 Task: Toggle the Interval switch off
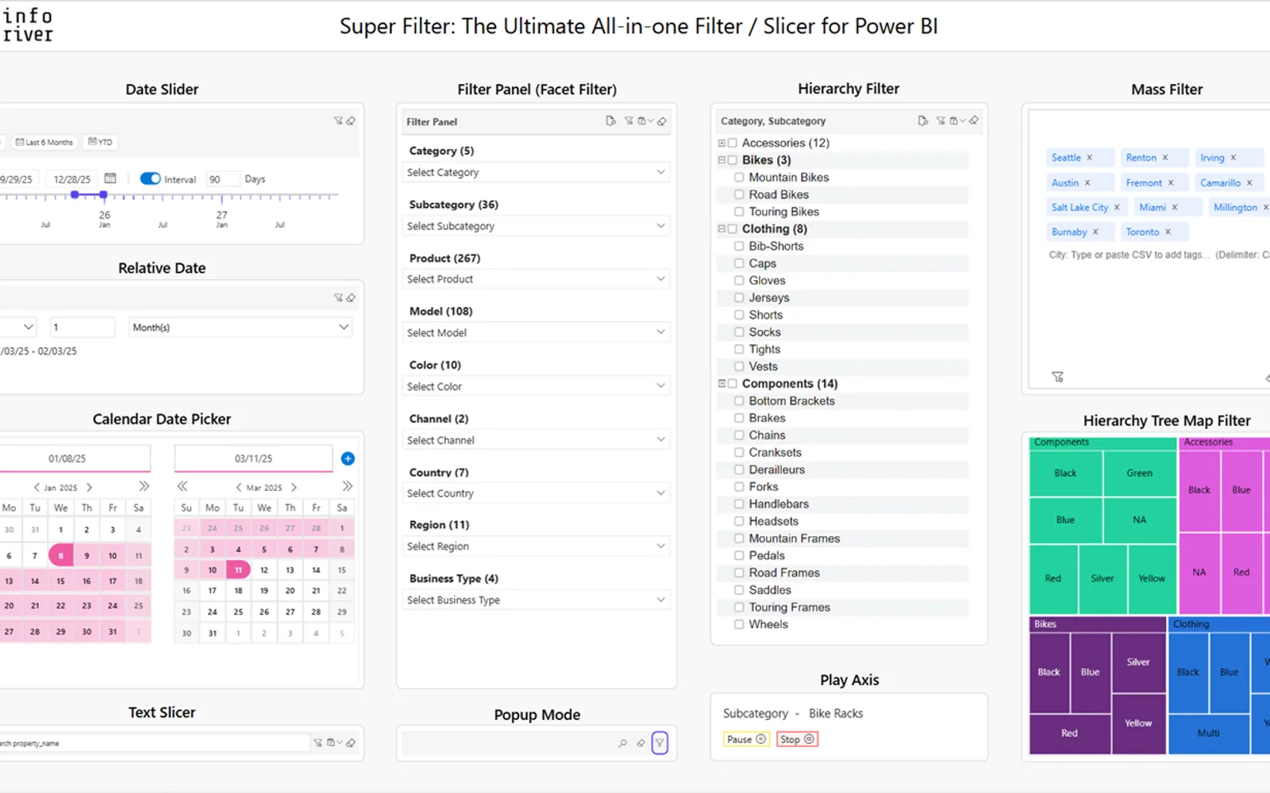150,179
